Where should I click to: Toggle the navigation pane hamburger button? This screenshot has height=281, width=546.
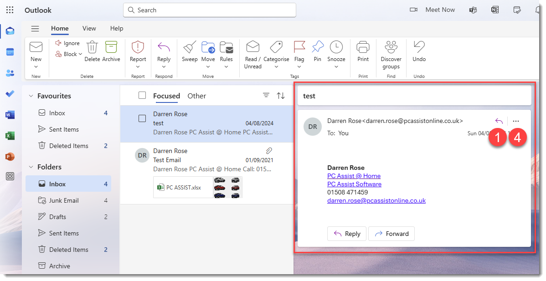[x=35, y=29]
